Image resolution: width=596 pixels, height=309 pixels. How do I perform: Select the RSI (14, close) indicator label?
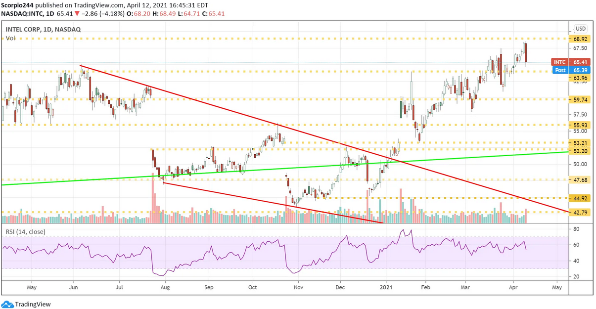coord(25,231)
